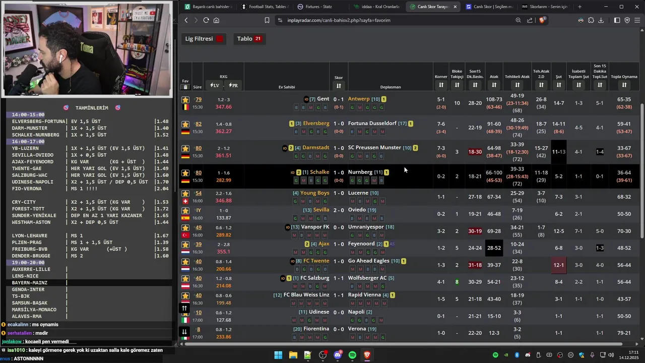The image size is (645, 363).
Task: Open browser home page
Action: (x=216, y=20)
